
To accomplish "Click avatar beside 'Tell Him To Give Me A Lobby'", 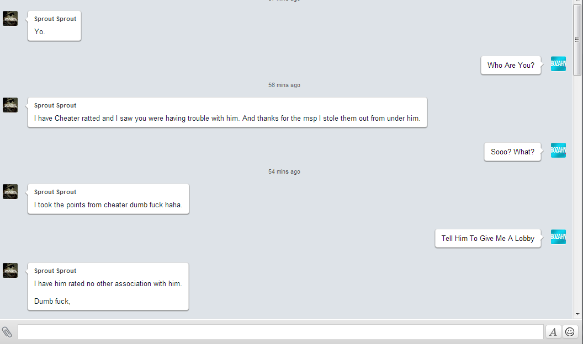I will point(558,237).
